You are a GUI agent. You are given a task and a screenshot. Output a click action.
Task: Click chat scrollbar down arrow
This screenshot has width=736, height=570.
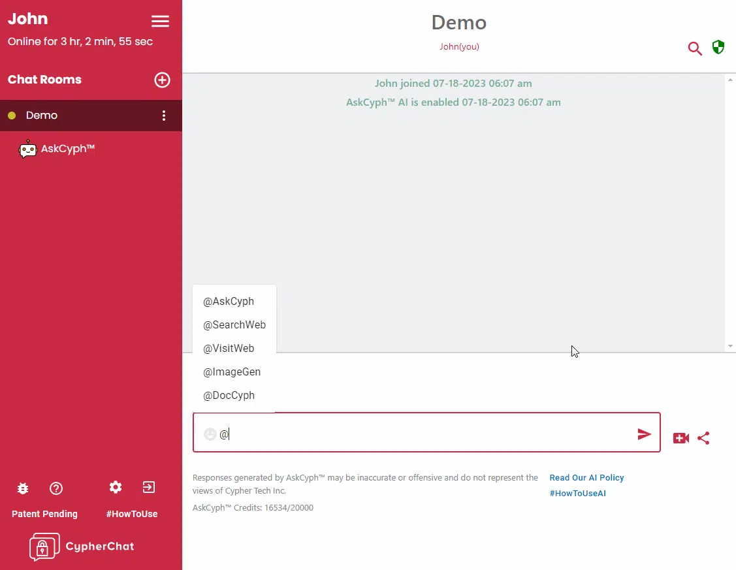pos(730,346)
